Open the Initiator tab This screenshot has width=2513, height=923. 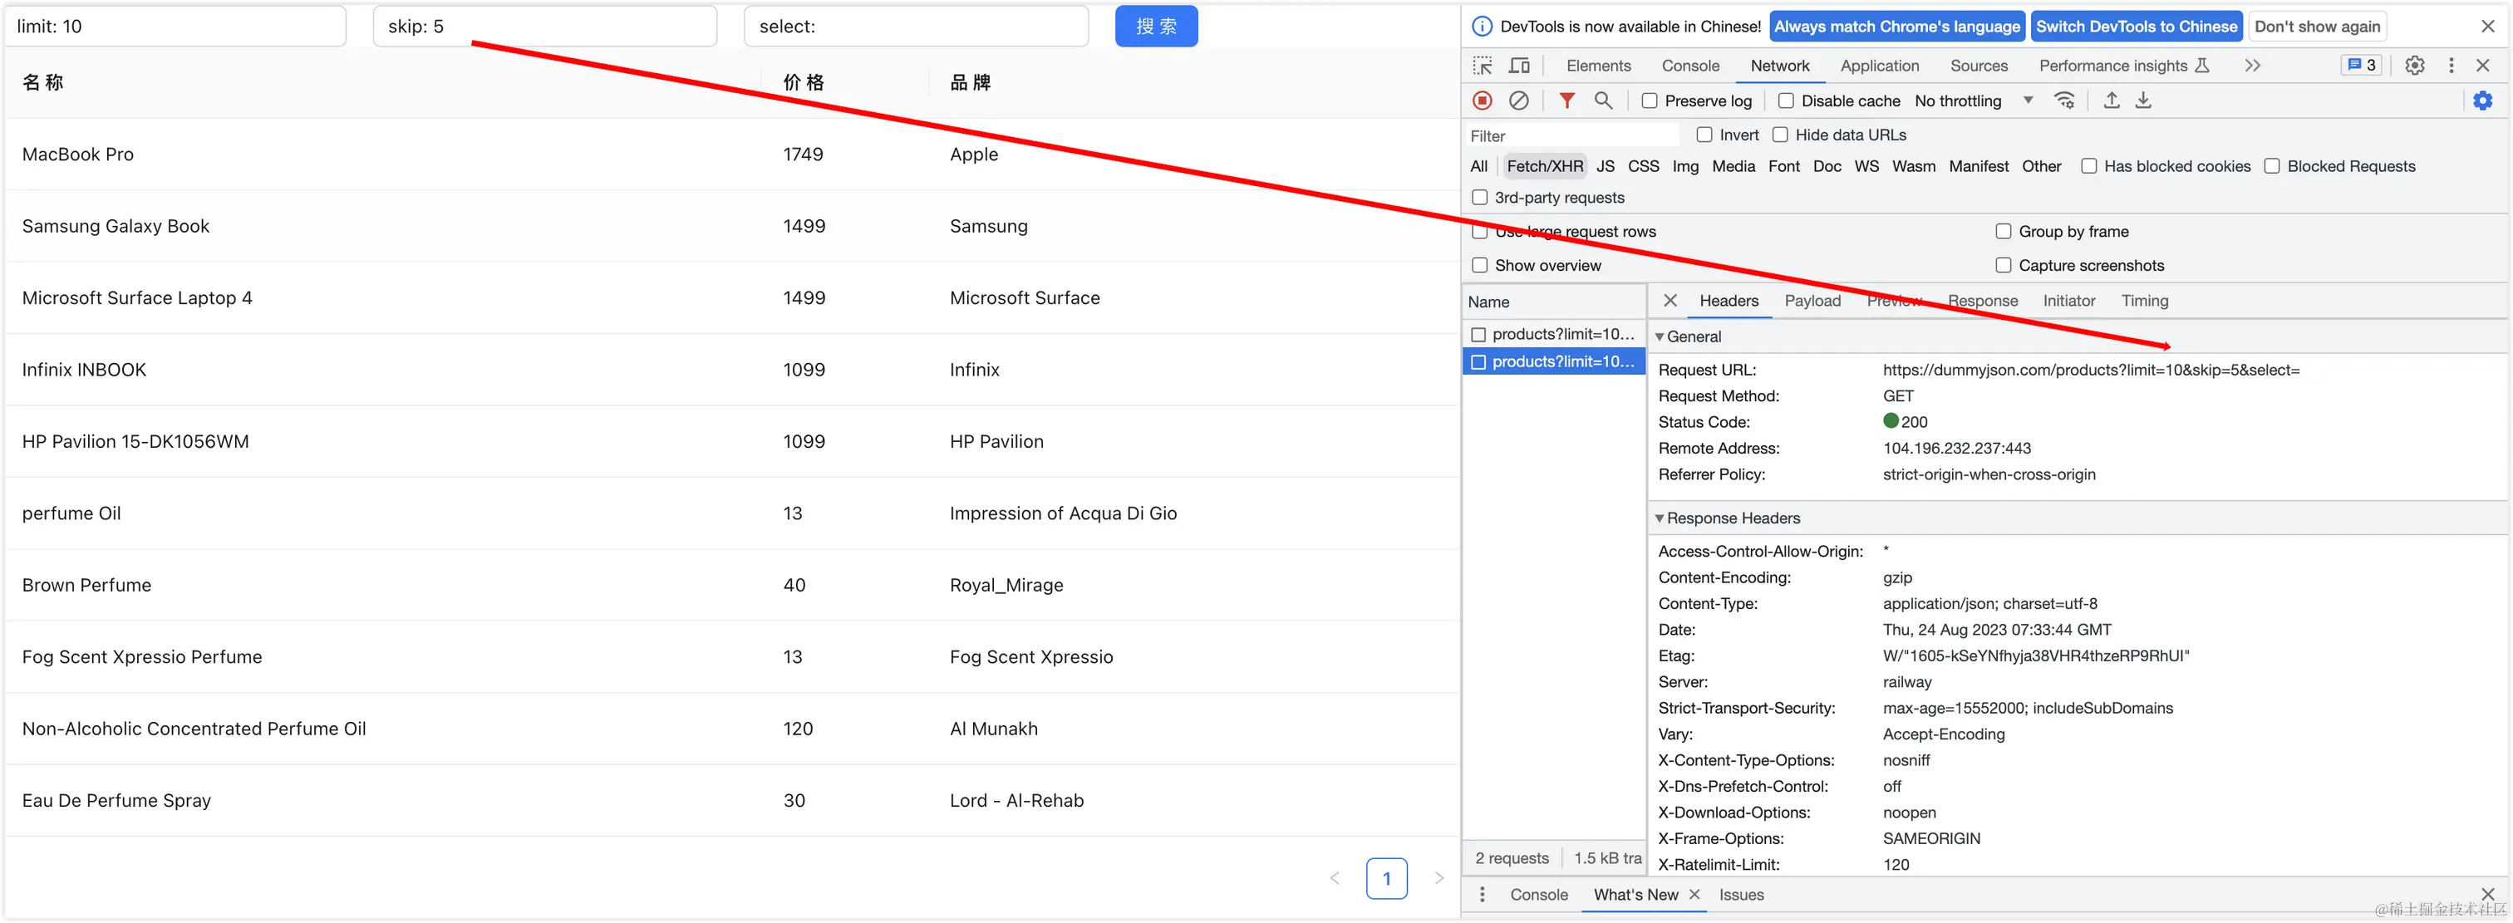(2069, 301)
